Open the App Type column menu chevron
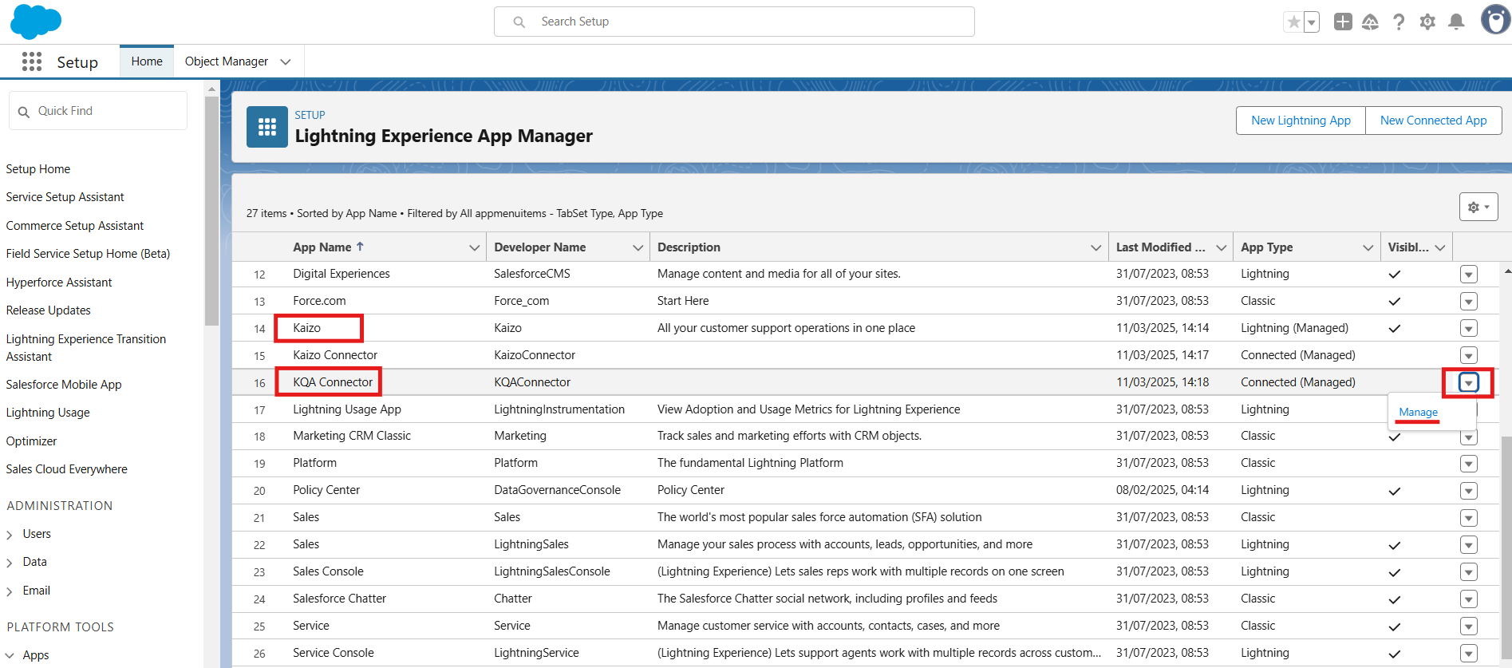1512x668 pixels. pos(1368,247)
